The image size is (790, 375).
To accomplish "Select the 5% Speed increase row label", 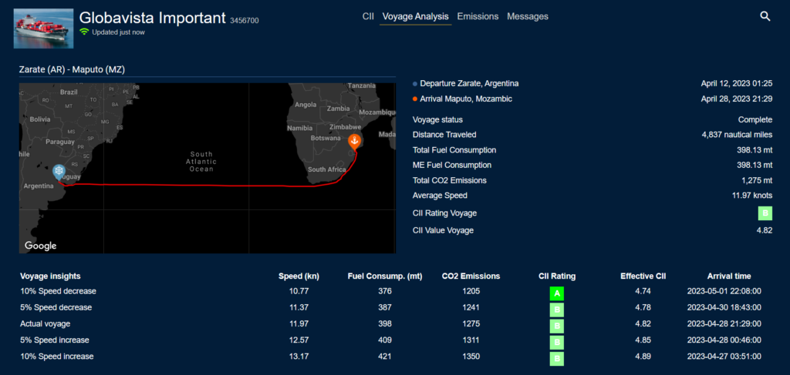I will point(55,340).
